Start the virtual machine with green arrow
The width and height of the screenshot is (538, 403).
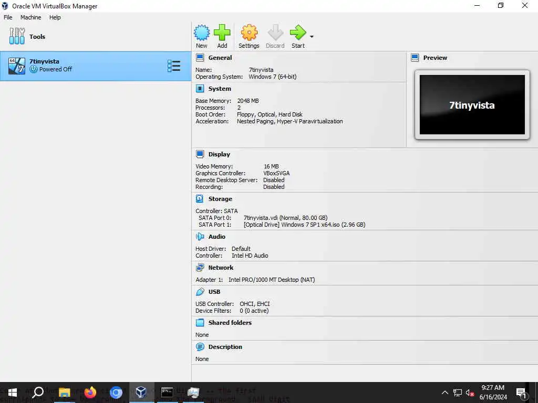tap(298, 33)
